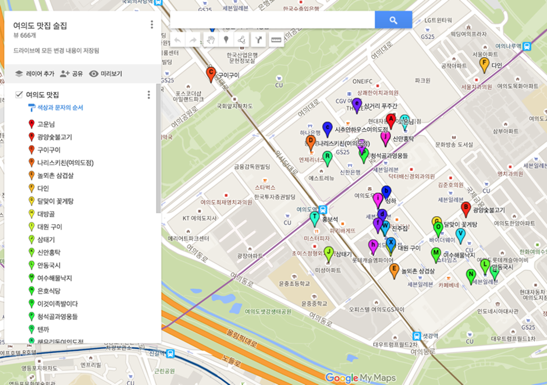Click purple pin e at 삼거리 푸주간
This screenshot has width=547, height=385.
357,105
